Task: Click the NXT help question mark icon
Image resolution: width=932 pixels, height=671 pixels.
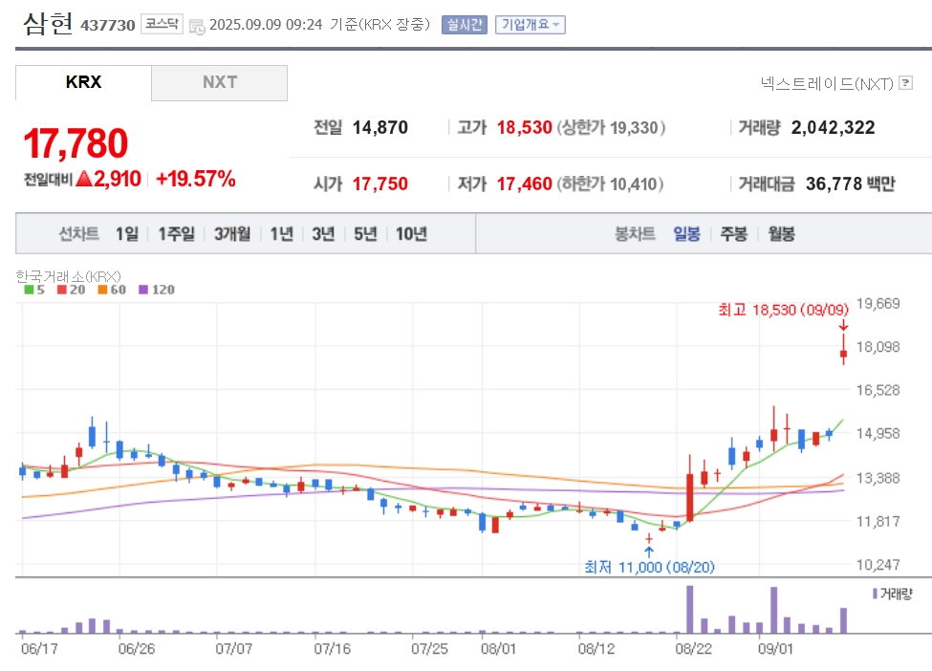Action: (x=905, y=82)
